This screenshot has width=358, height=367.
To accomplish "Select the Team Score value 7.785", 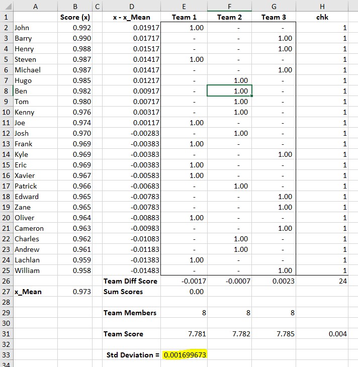I will tap(274, 334).
